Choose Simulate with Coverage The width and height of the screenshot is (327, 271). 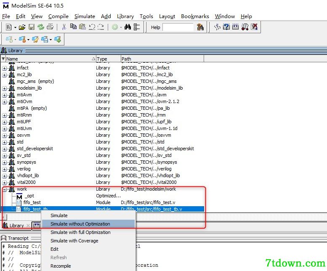(x=89, y=241)
